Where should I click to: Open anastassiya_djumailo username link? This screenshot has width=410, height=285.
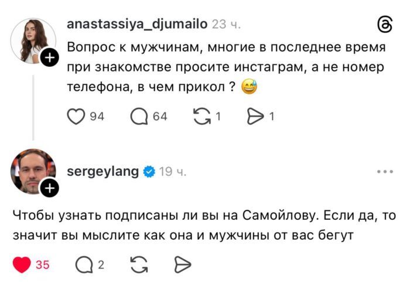pyautogui.click(x=137, y=24)
